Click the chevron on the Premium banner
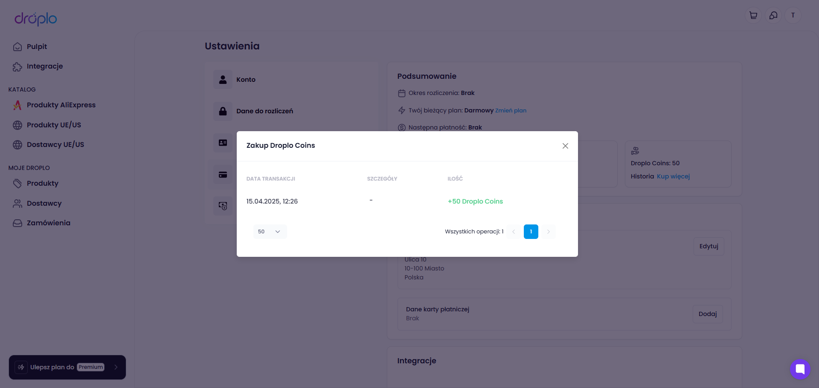Screen dimensions: 819x388 116,367
